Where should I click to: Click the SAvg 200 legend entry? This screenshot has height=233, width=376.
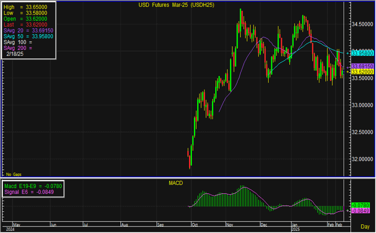19,48
